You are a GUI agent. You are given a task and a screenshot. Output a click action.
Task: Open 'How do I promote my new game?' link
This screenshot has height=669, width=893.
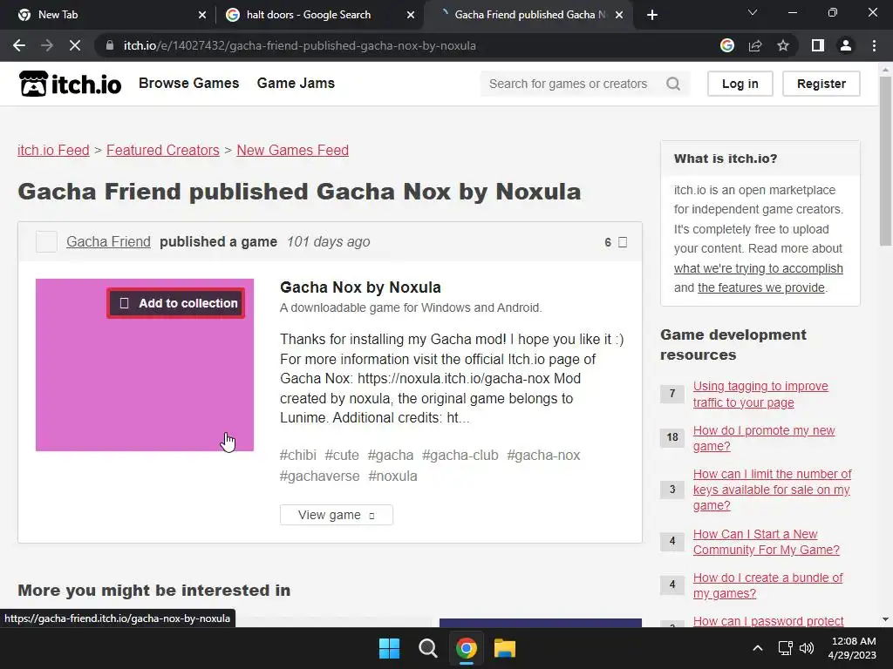point(764,438)
